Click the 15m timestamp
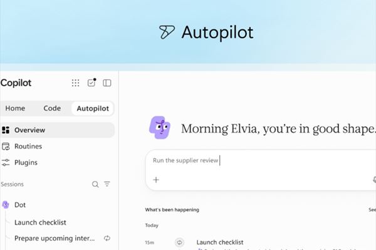Viewport: 376px width, 250px height. (149, 242)
